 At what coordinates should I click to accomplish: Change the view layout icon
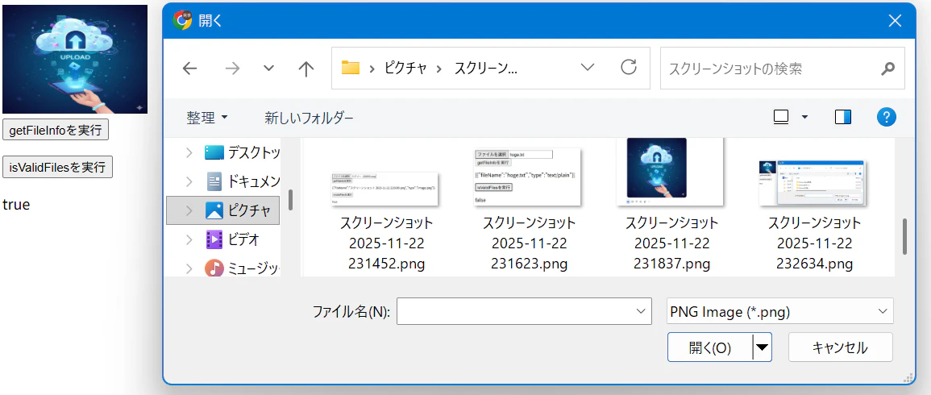pos(781,118)
